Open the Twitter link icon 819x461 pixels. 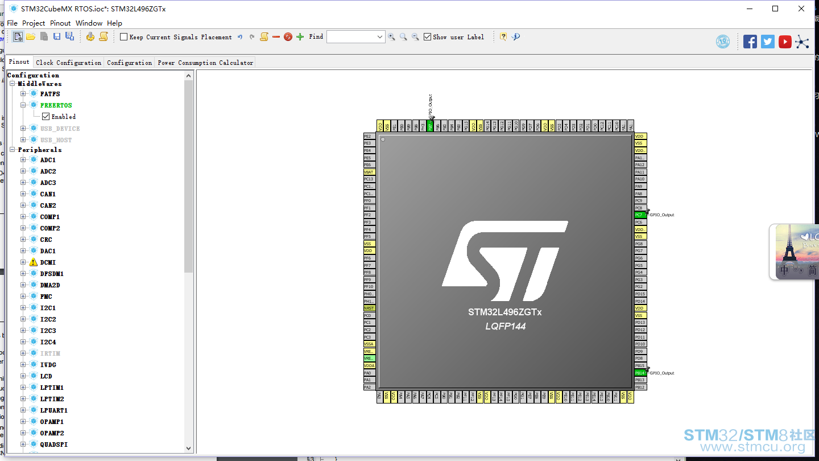(x=768, y=42)
